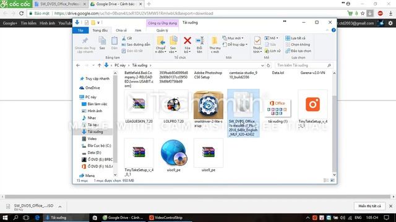Open the Tệp file tab
This screenshot has width=396, height=222.
pyautogui.click(x=80, y=30)
